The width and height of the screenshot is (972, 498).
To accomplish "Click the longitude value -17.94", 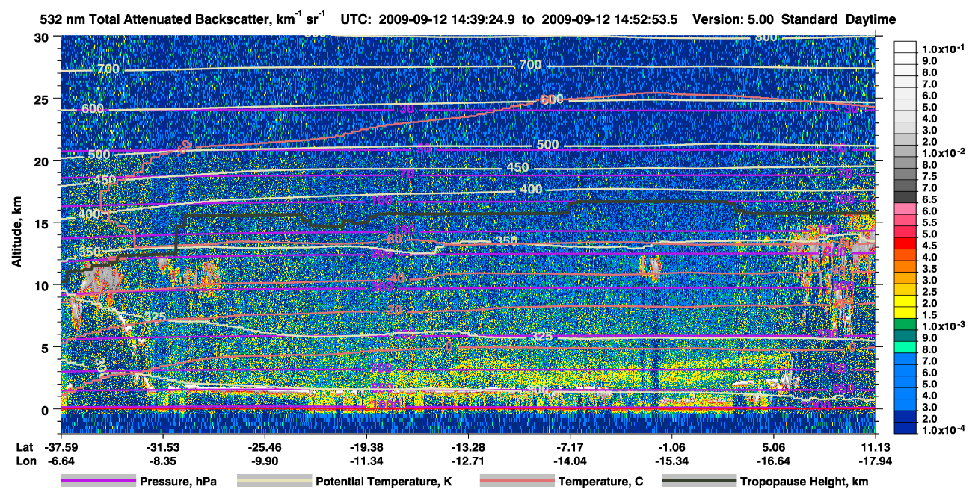I will pos(876,461).
